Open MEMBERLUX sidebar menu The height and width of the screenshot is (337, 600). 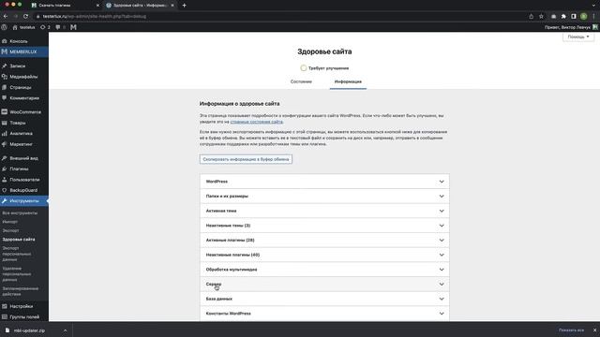pos(24,51)
